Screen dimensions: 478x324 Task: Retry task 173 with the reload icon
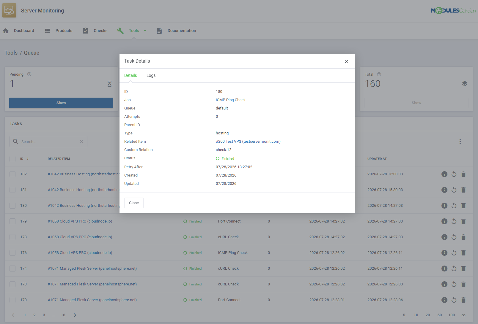coord(454,284)
